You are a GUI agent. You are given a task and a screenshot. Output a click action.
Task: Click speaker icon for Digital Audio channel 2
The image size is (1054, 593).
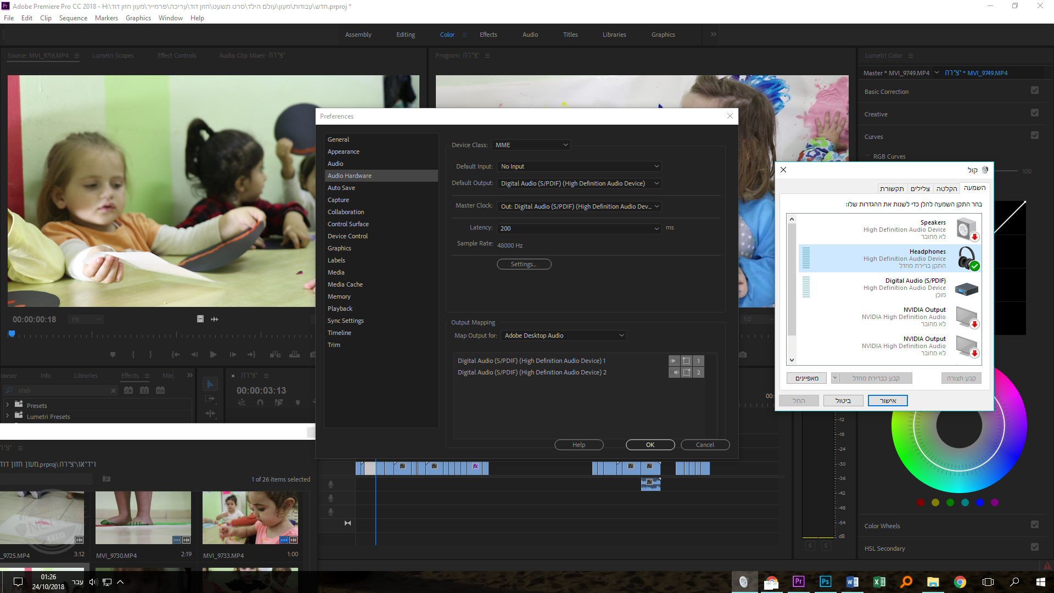click(x=675, y=372)
